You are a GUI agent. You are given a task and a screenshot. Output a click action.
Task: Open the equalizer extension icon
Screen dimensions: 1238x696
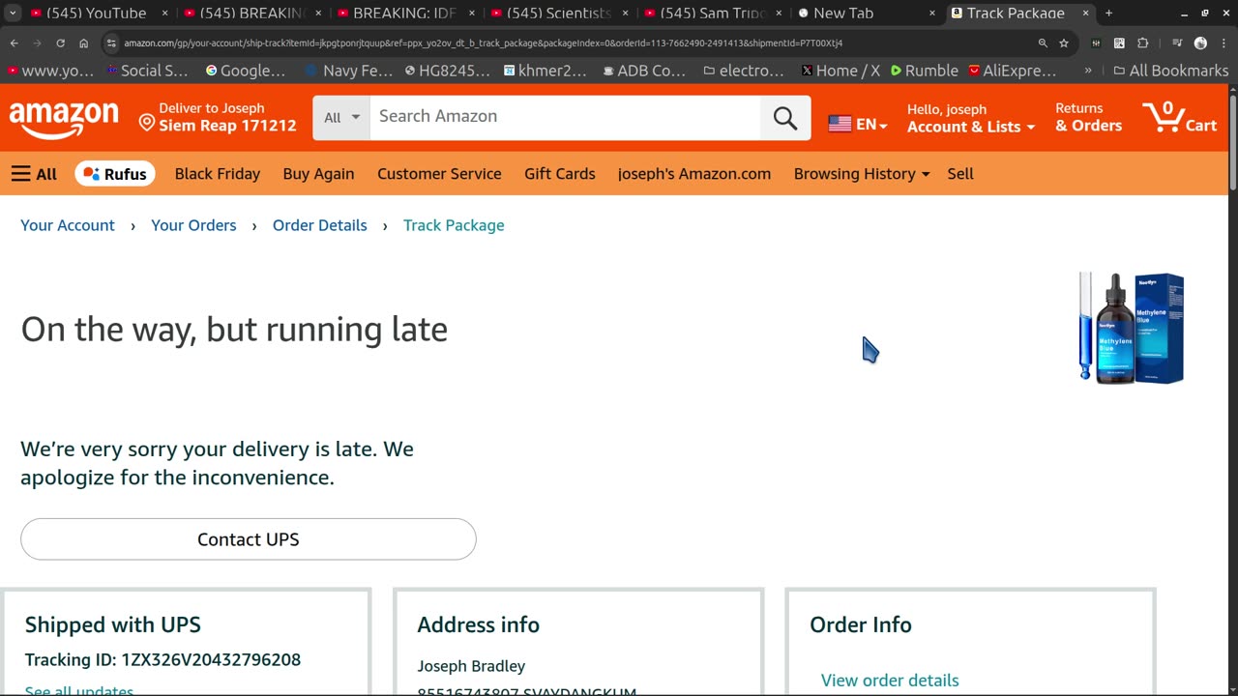1096,43
